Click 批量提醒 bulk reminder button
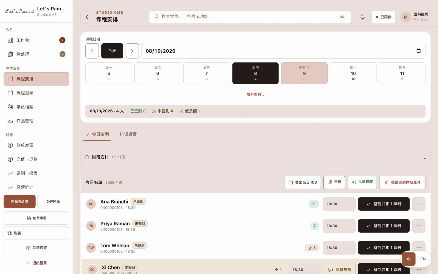 (362, 182)
